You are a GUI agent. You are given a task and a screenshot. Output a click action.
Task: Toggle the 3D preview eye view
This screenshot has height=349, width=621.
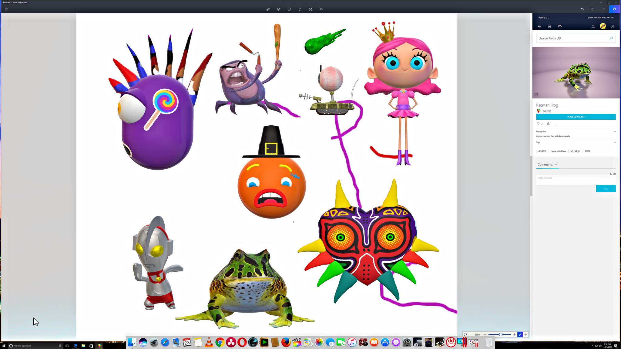pyautogui.click(x=525, y=334)
